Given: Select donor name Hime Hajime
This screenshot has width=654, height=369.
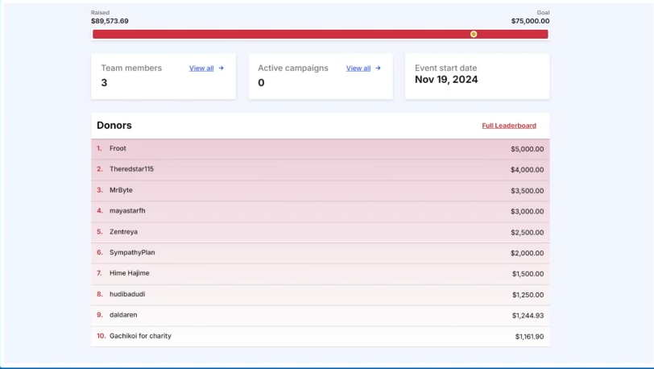Looking at the screenshot, I should tap(130, 273).
